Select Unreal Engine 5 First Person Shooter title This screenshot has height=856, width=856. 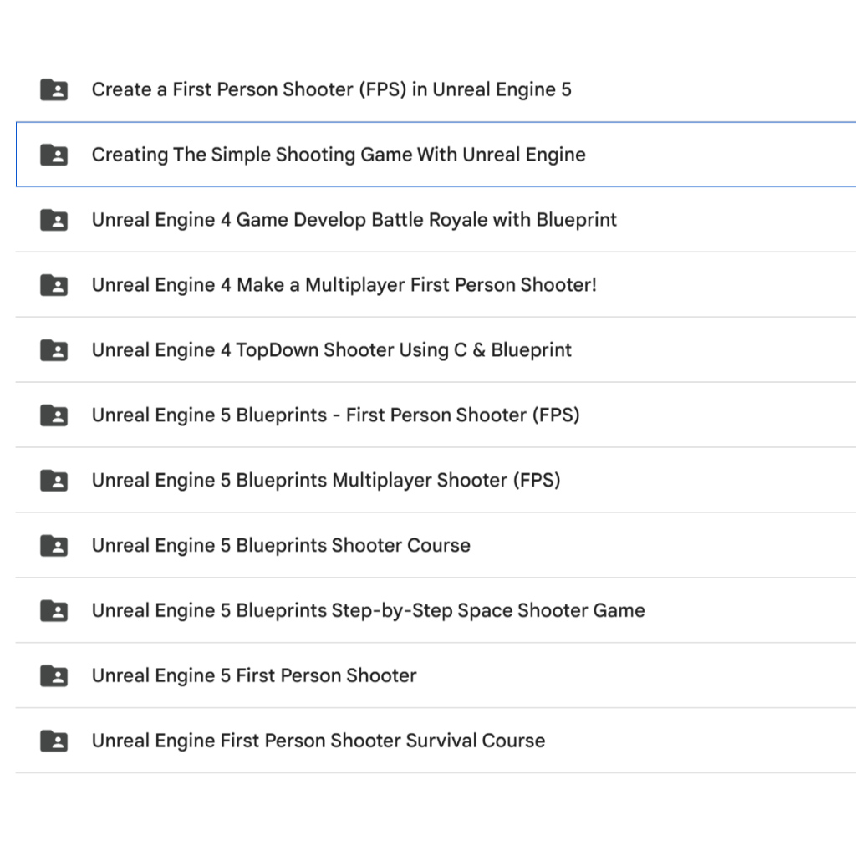coord(254,675)
